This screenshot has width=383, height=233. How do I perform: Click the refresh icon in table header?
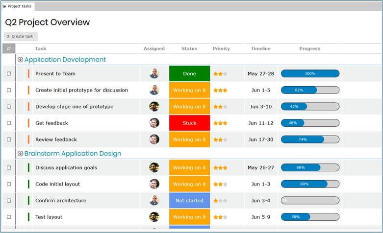click(x=8, y=48)
